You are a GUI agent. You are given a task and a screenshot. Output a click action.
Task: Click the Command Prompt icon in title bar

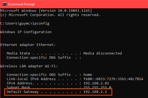click(x=5, y=4)
